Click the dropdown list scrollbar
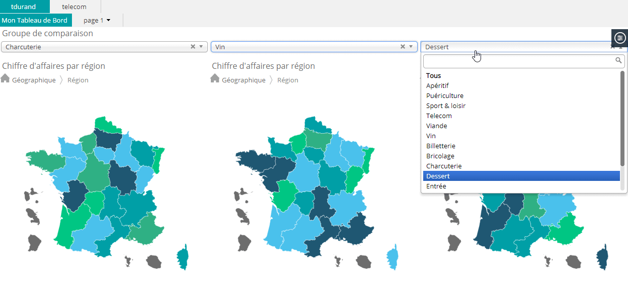 pyautogui.click(x=622, y=118)
